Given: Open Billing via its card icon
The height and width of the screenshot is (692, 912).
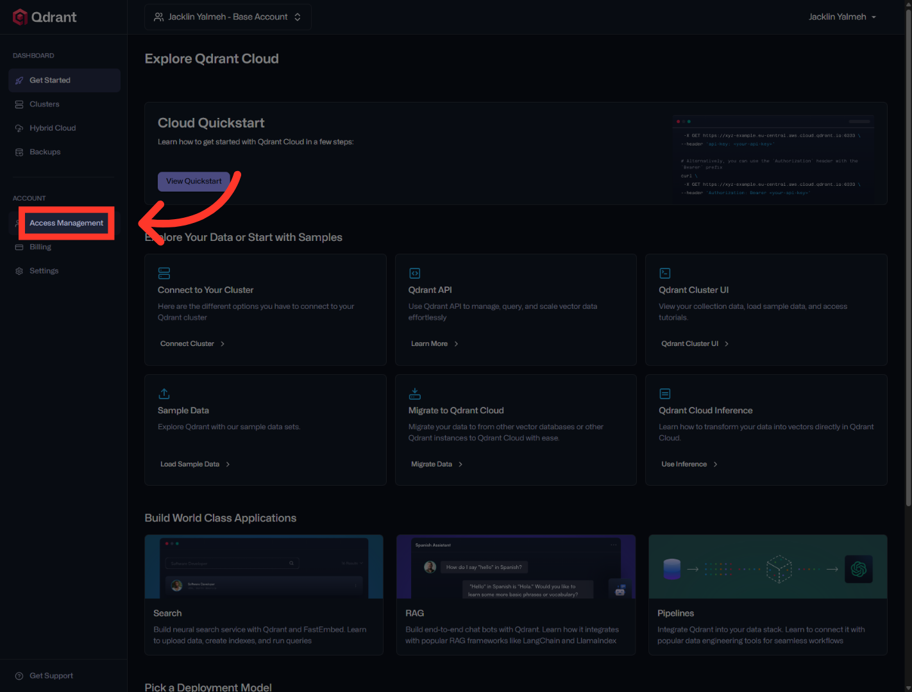Looking at the screenshot, I should [x=19, y=247].
